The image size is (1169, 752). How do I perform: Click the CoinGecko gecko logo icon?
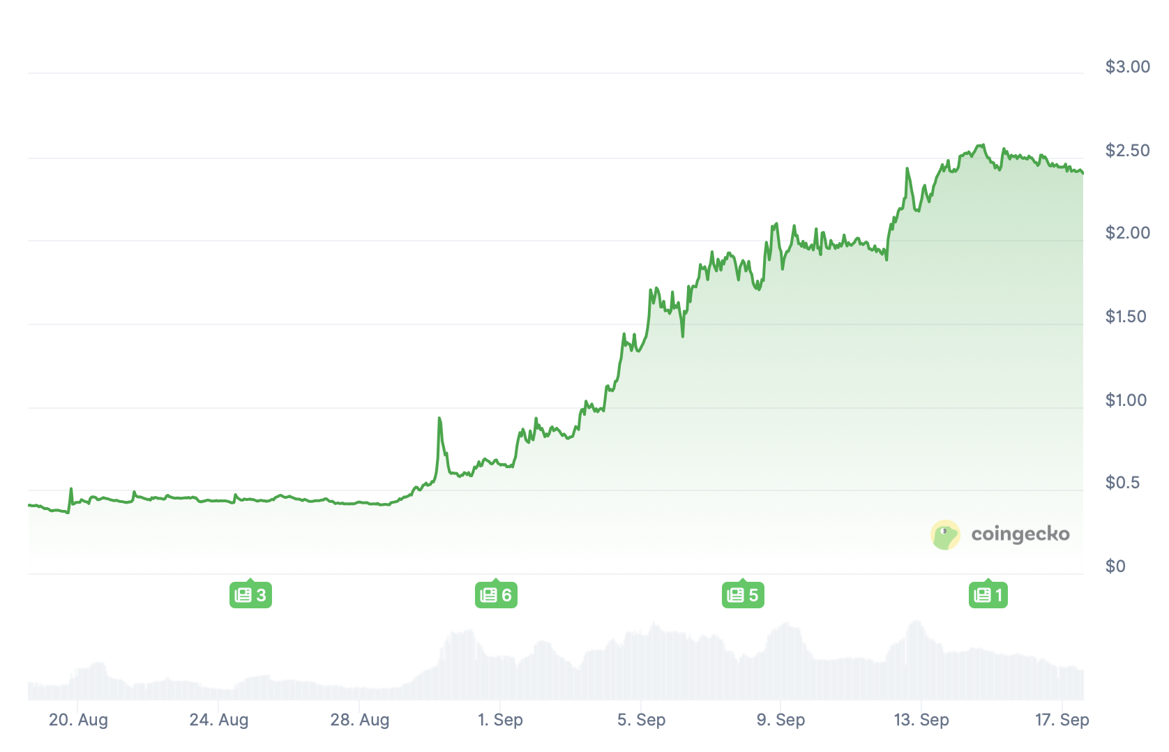point(945,535)
